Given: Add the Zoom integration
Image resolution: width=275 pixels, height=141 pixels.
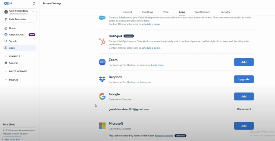Looking at the screenshot, I should point(244,62).
